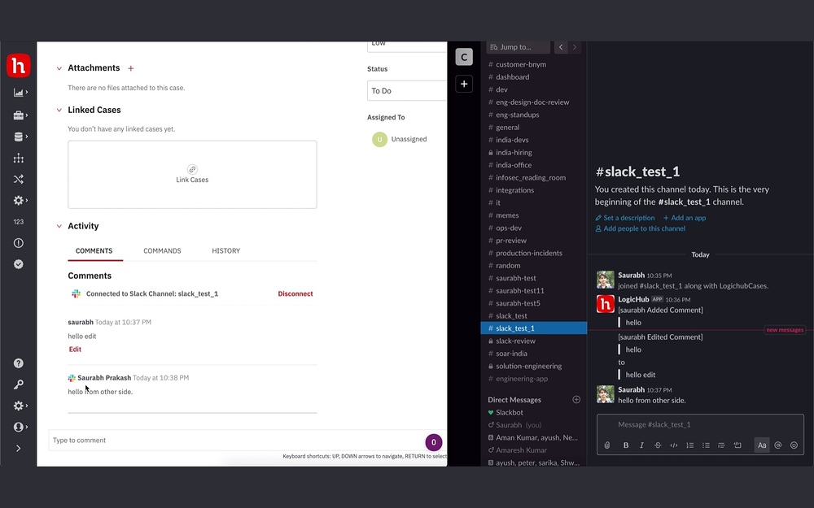Open the user profile icon in sidebar

pyautogui.click(x=18, y=428)
